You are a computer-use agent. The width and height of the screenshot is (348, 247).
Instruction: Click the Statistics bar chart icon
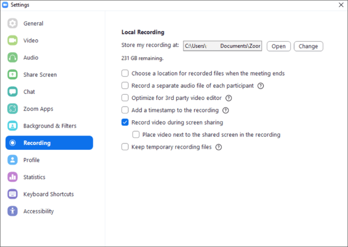[12, 177]
